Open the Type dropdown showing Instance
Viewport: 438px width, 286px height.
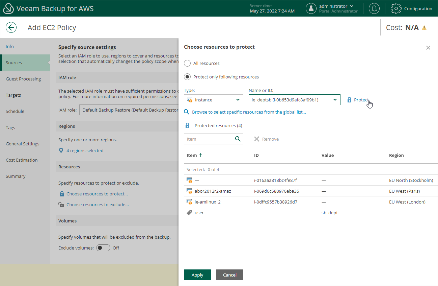click(x=213, y=100)
